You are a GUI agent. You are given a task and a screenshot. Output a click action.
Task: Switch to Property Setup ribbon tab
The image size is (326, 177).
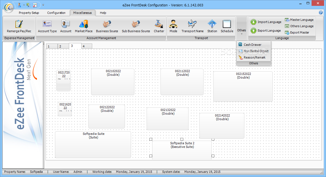[29, 13]
